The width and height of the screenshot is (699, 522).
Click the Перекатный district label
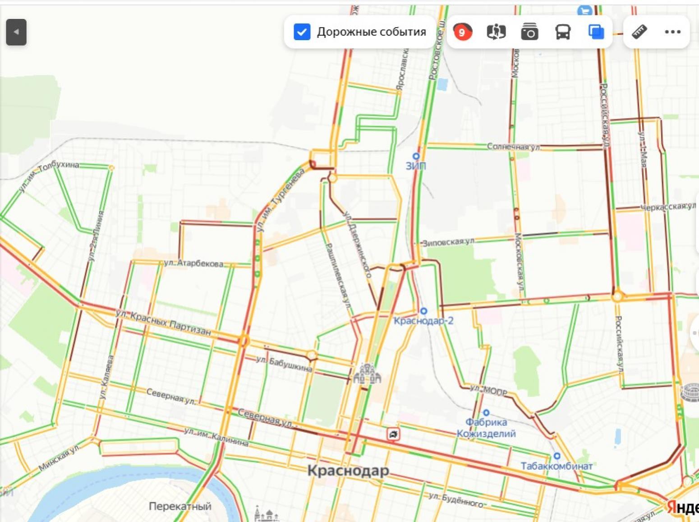tap(180, 506)
